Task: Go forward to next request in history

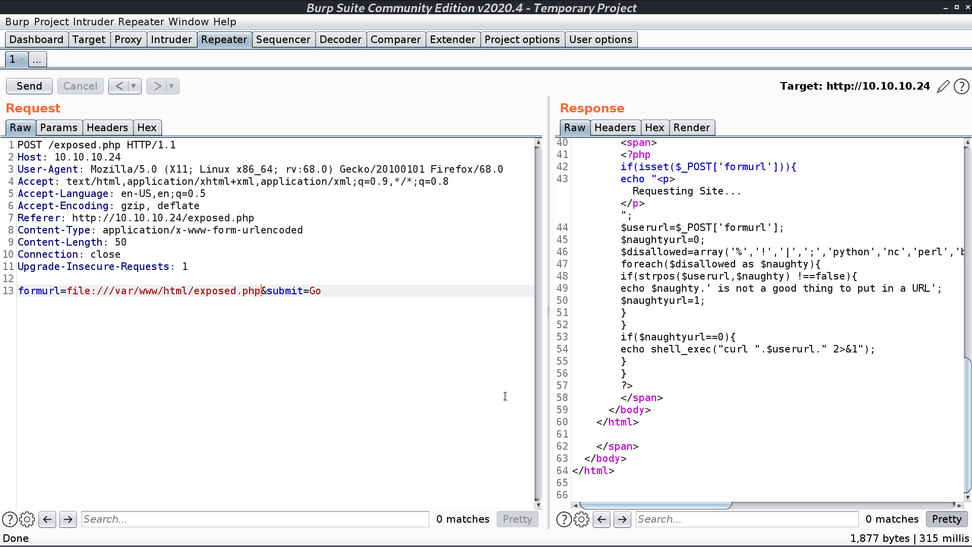Action: point(157,86)
